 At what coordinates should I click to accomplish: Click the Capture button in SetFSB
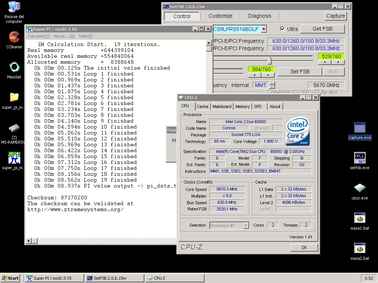click(x=335, y=16)
